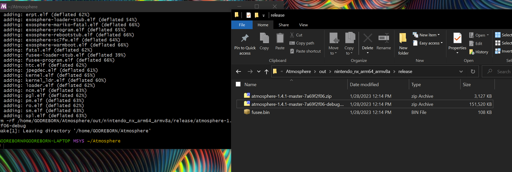The height and width of the screenshot is (172, 512).
Task: Click the 151,520 KB size cell
Action: (480, 104)
